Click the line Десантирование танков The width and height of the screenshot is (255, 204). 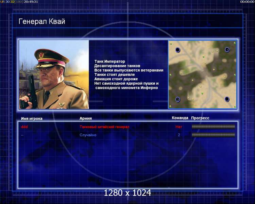(117, 66)
